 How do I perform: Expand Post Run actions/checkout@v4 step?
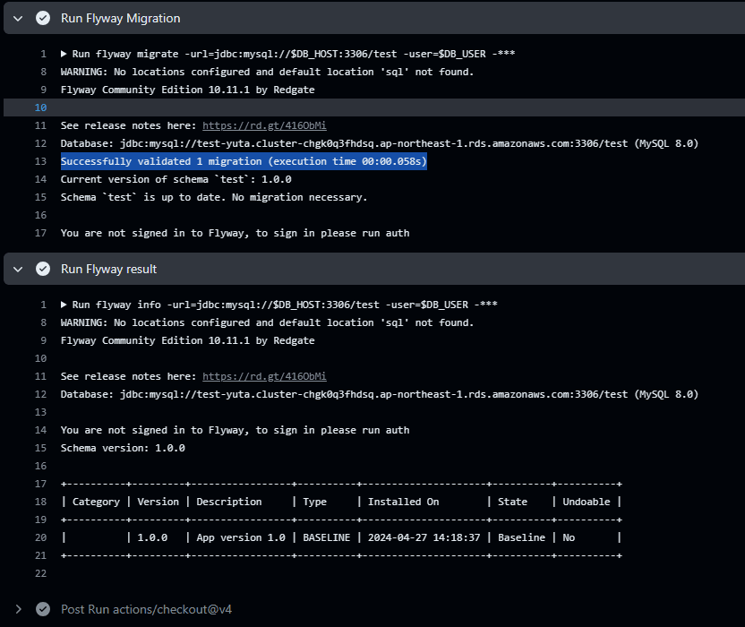pos(18,609)
